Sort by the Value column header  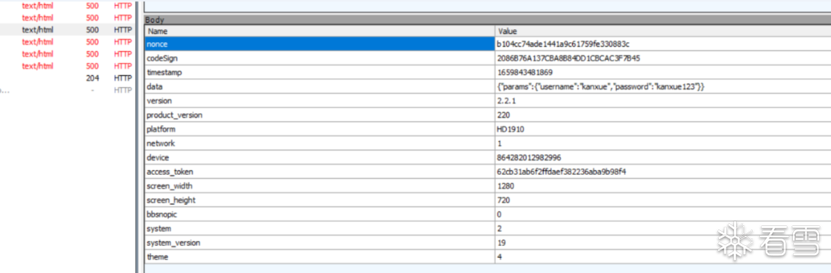pos(663,31)
